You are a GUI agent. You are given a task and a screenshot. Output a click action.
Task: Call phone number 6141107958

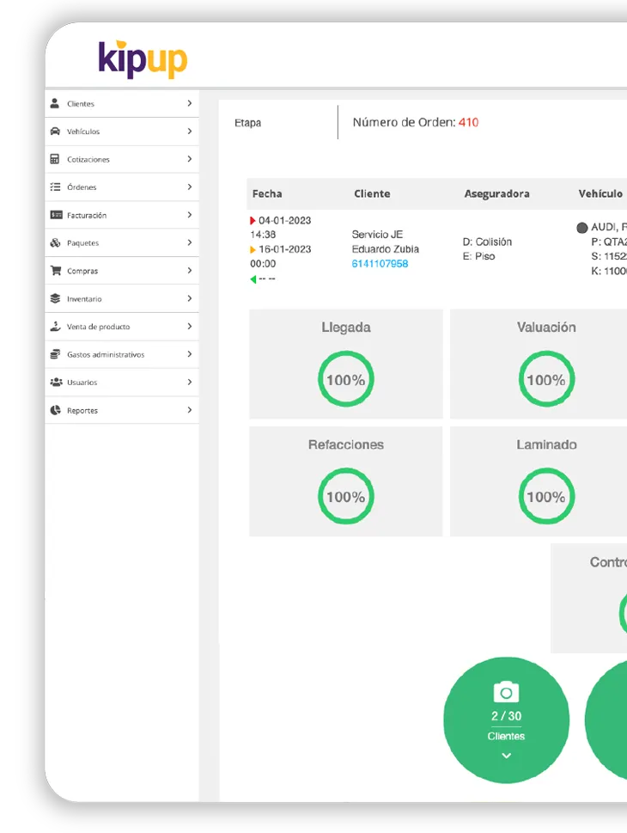tap(380, 264)
